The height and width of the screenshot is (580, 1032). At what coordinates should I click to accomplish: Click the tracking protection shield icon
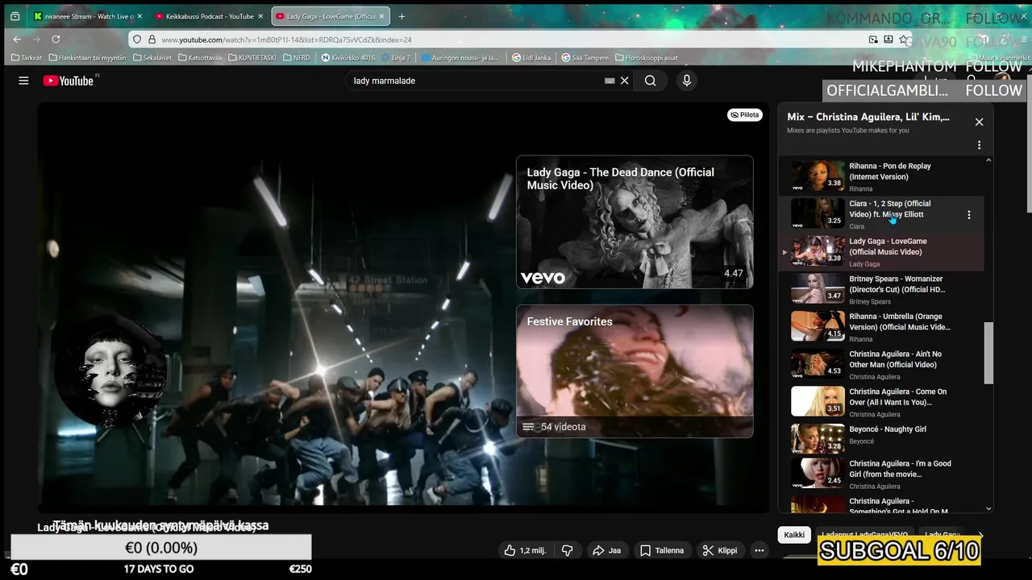(137, 39)
